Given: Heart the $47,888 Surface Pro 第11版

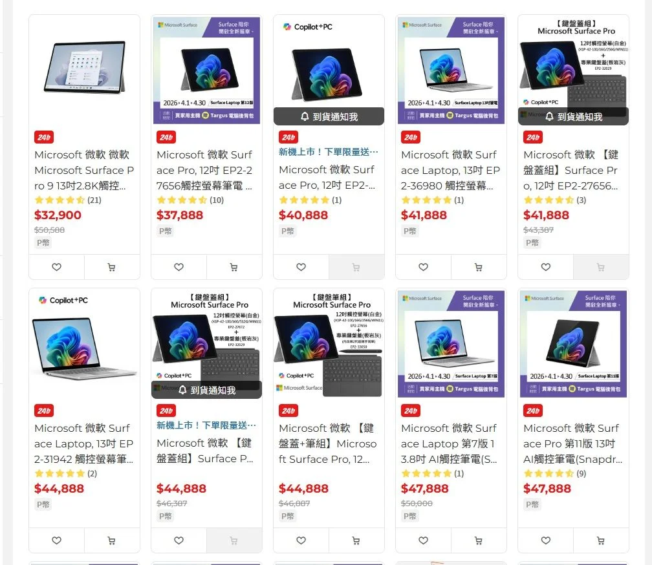Looking at the screenshot, I should tap(545, 540).
